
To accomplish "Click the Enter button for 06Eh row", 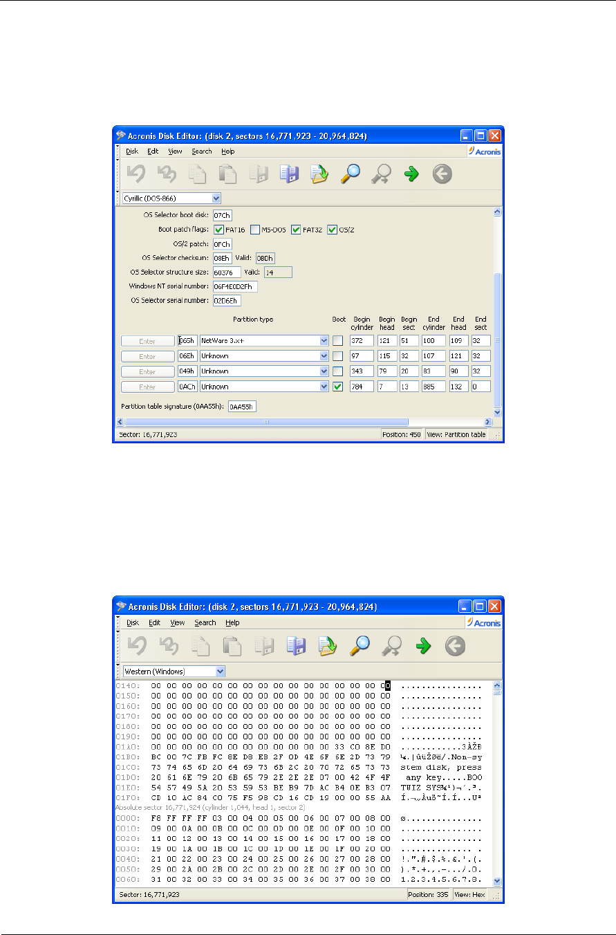I will 147,356.
